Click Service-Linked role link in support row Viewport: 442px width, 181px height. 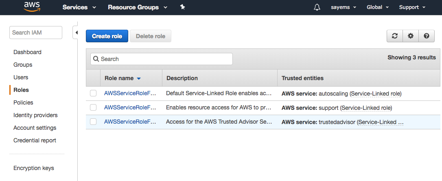[366, 108]
